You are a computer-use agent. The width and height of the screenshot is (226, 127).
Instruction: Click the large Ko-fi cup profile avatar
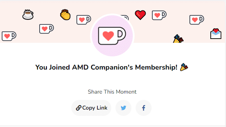click(x=112, y=35)
